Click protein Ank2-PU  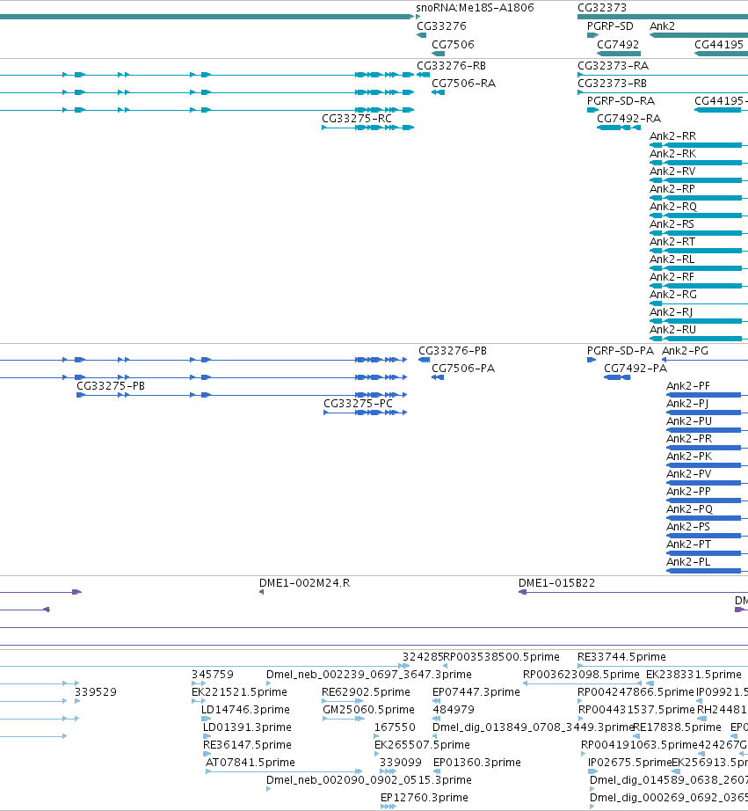(x=689, y=421)
